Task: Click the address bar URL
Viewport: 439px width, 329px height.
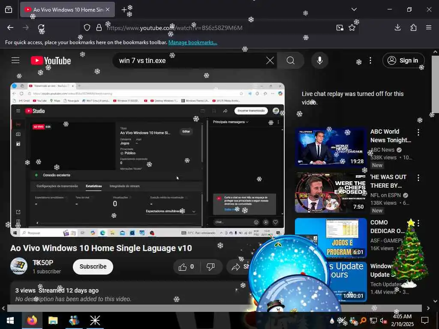Action: click(175, 28)
